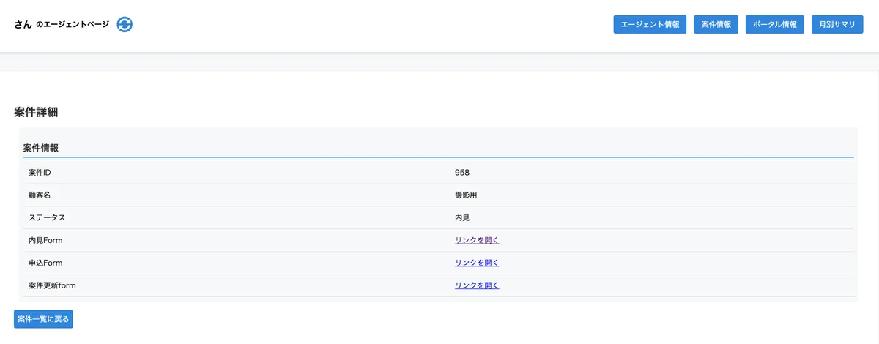879x344 pixels.
Task: Click the ステータス row label
Action: (x=47, y=218)
